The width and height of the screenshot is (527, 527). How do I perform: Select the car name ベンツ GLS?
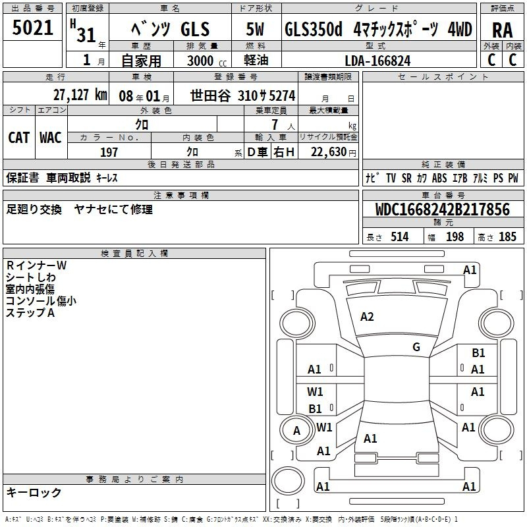(170, 28)
